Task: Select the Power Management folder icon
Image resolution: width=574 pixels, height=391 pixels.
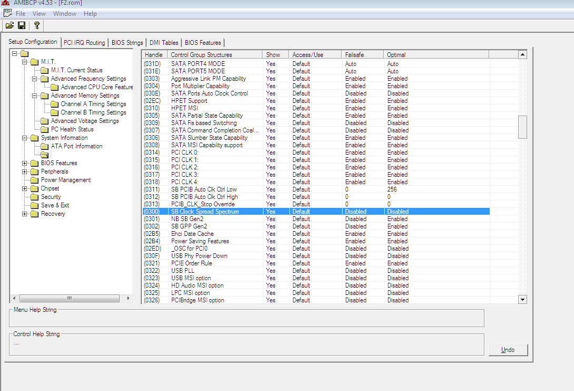Action: [35, 180]
